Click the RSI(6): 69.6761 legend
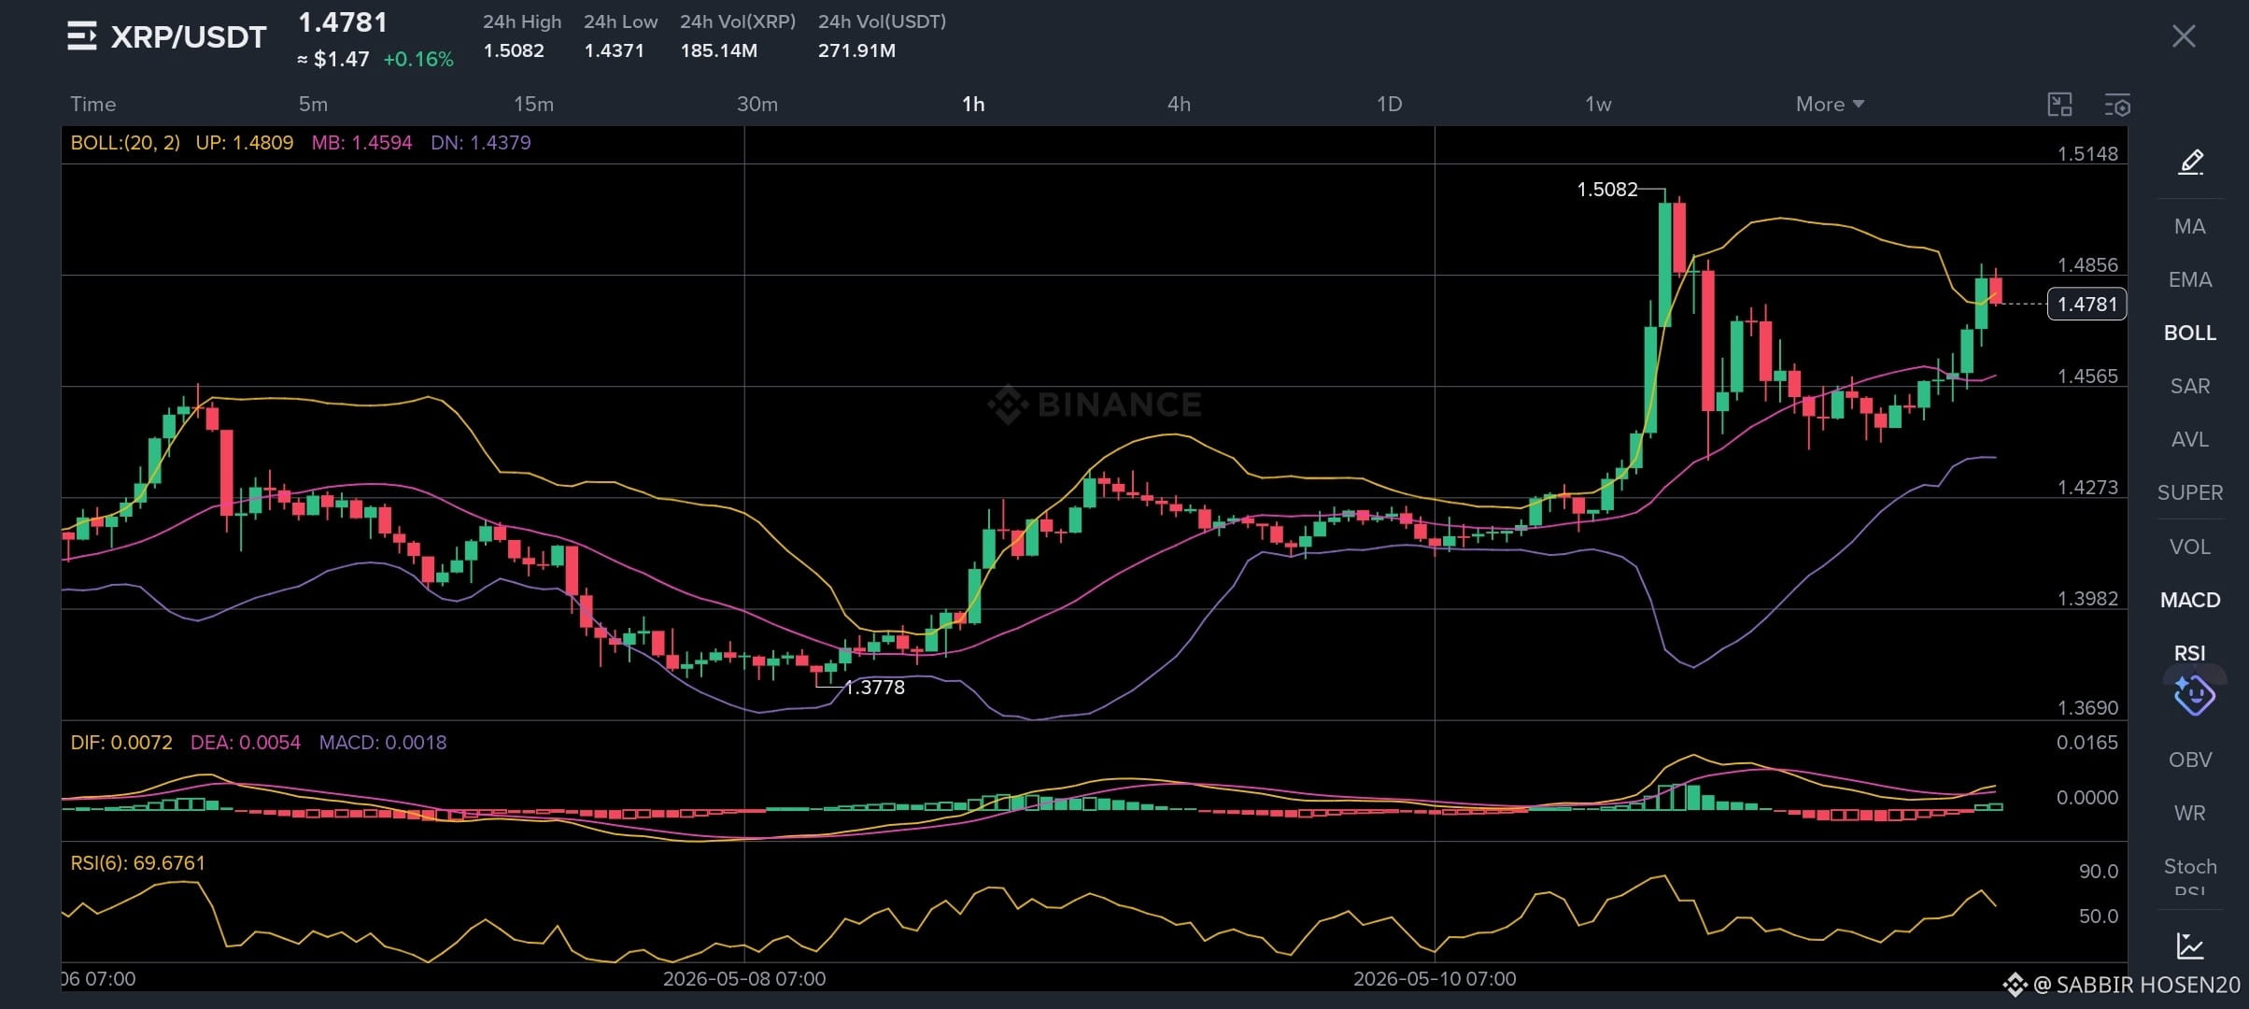The height and width of the screenshot is (1009, 2249). pyautogui.click(x=137, y=863)
